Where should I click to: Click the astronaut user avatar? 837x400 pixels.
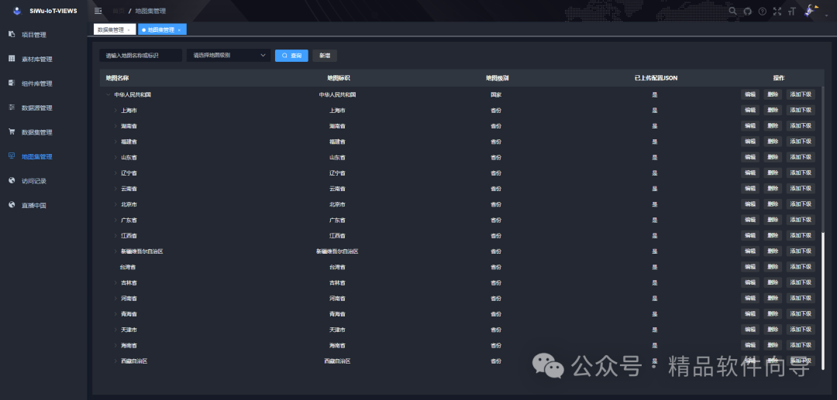pyautogui.click(x=811, y=11)
